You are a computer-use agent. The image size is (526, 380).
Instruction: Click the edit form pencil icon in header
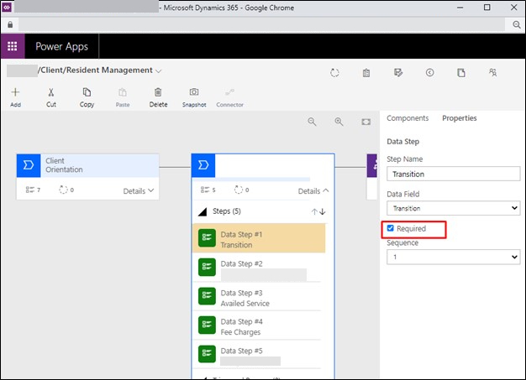pos(397,73)
